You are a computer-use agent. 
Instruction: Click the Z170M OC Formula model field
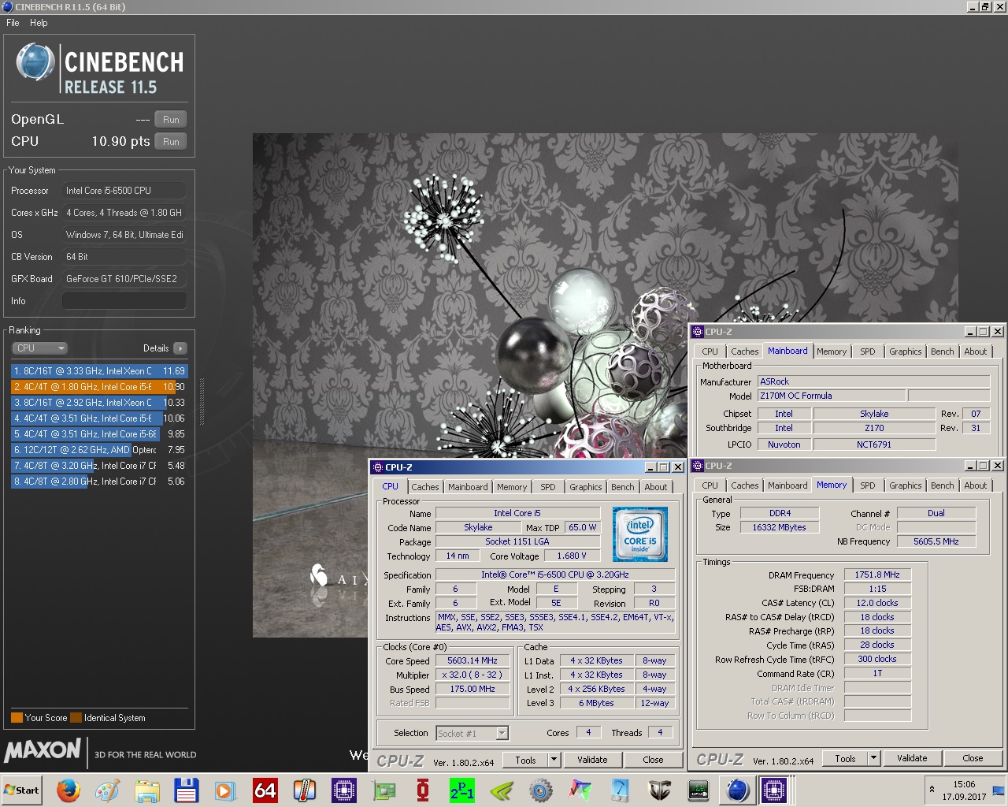click(x=831, y=396)
